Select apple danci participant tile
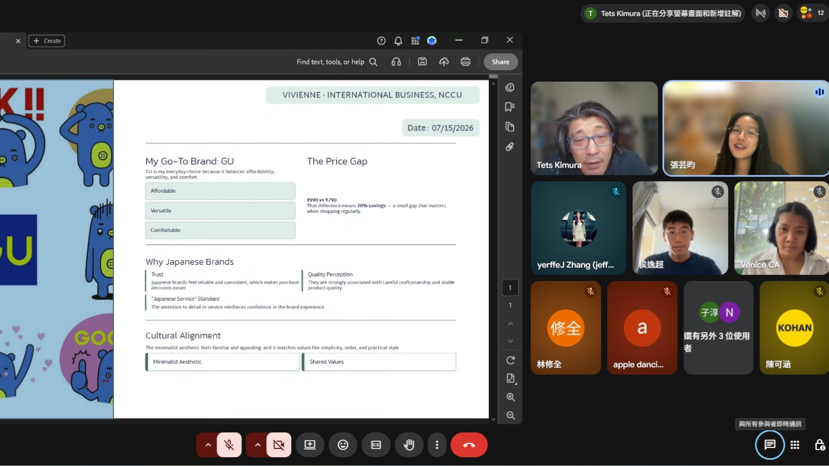 642,328
